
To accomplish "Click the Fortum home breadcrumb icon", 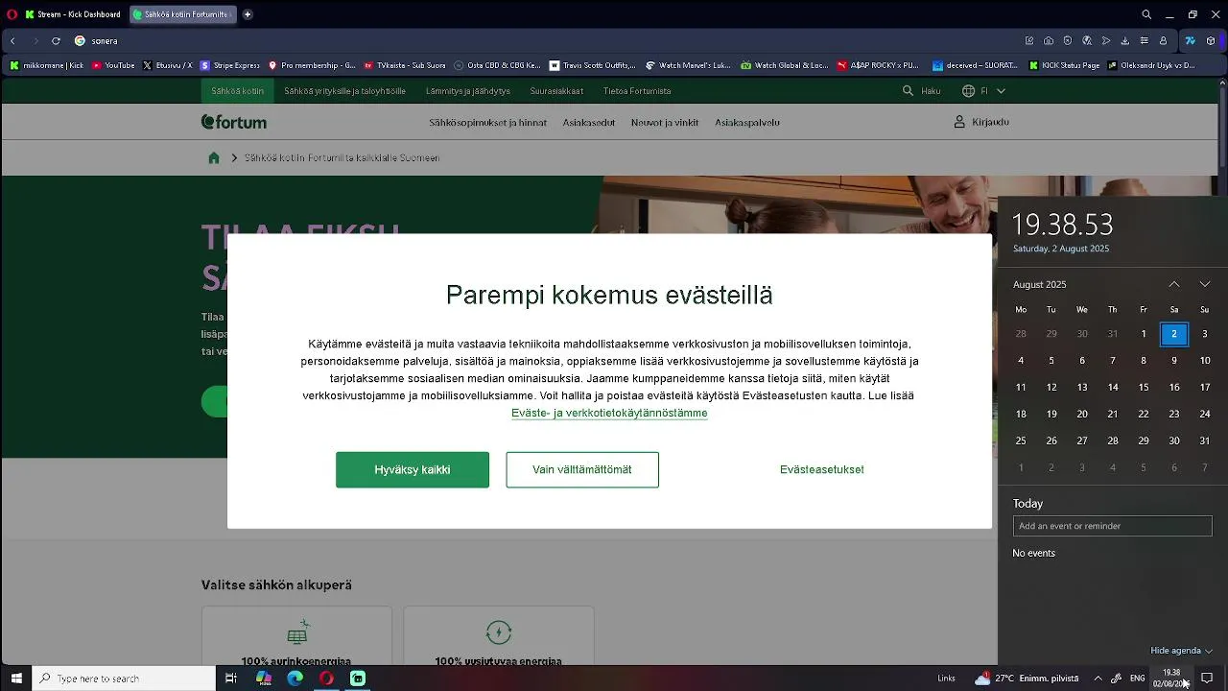I will (214, 158).
